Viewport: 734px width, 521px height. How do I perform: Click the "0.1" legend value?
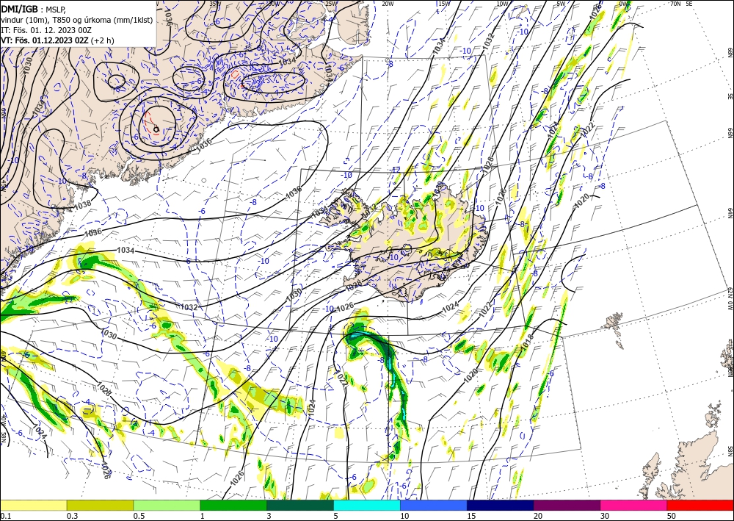coord(4,516)
